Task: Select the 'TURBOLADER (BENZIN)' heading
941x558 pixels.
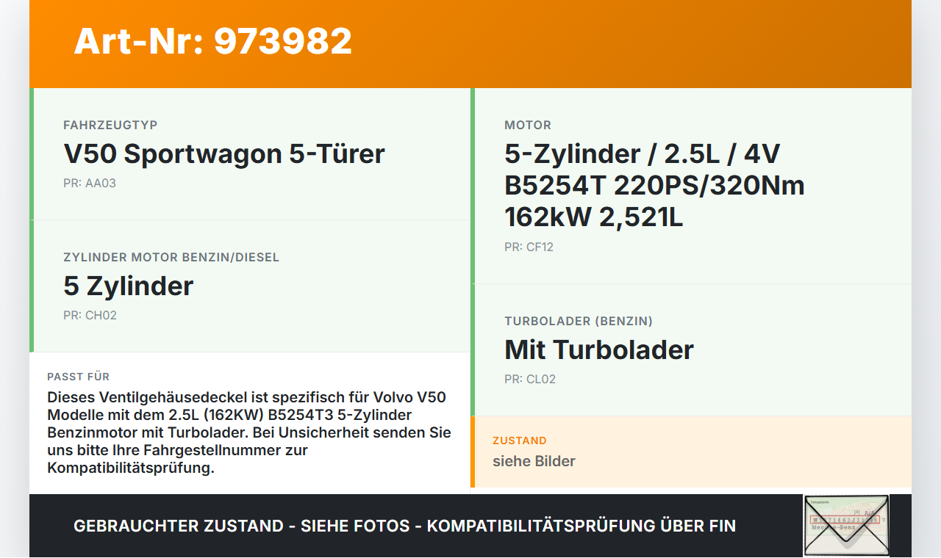Action: click(579, 322)
